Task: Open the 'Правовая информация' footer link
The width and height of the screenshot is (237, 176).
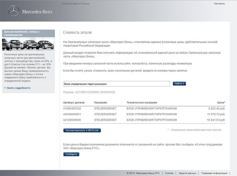Action: coord(214,173)
